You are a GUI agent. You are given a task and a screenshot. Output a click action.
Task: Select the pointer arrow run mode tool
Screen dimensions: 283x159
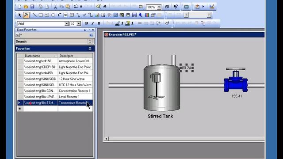click(19, 15)
